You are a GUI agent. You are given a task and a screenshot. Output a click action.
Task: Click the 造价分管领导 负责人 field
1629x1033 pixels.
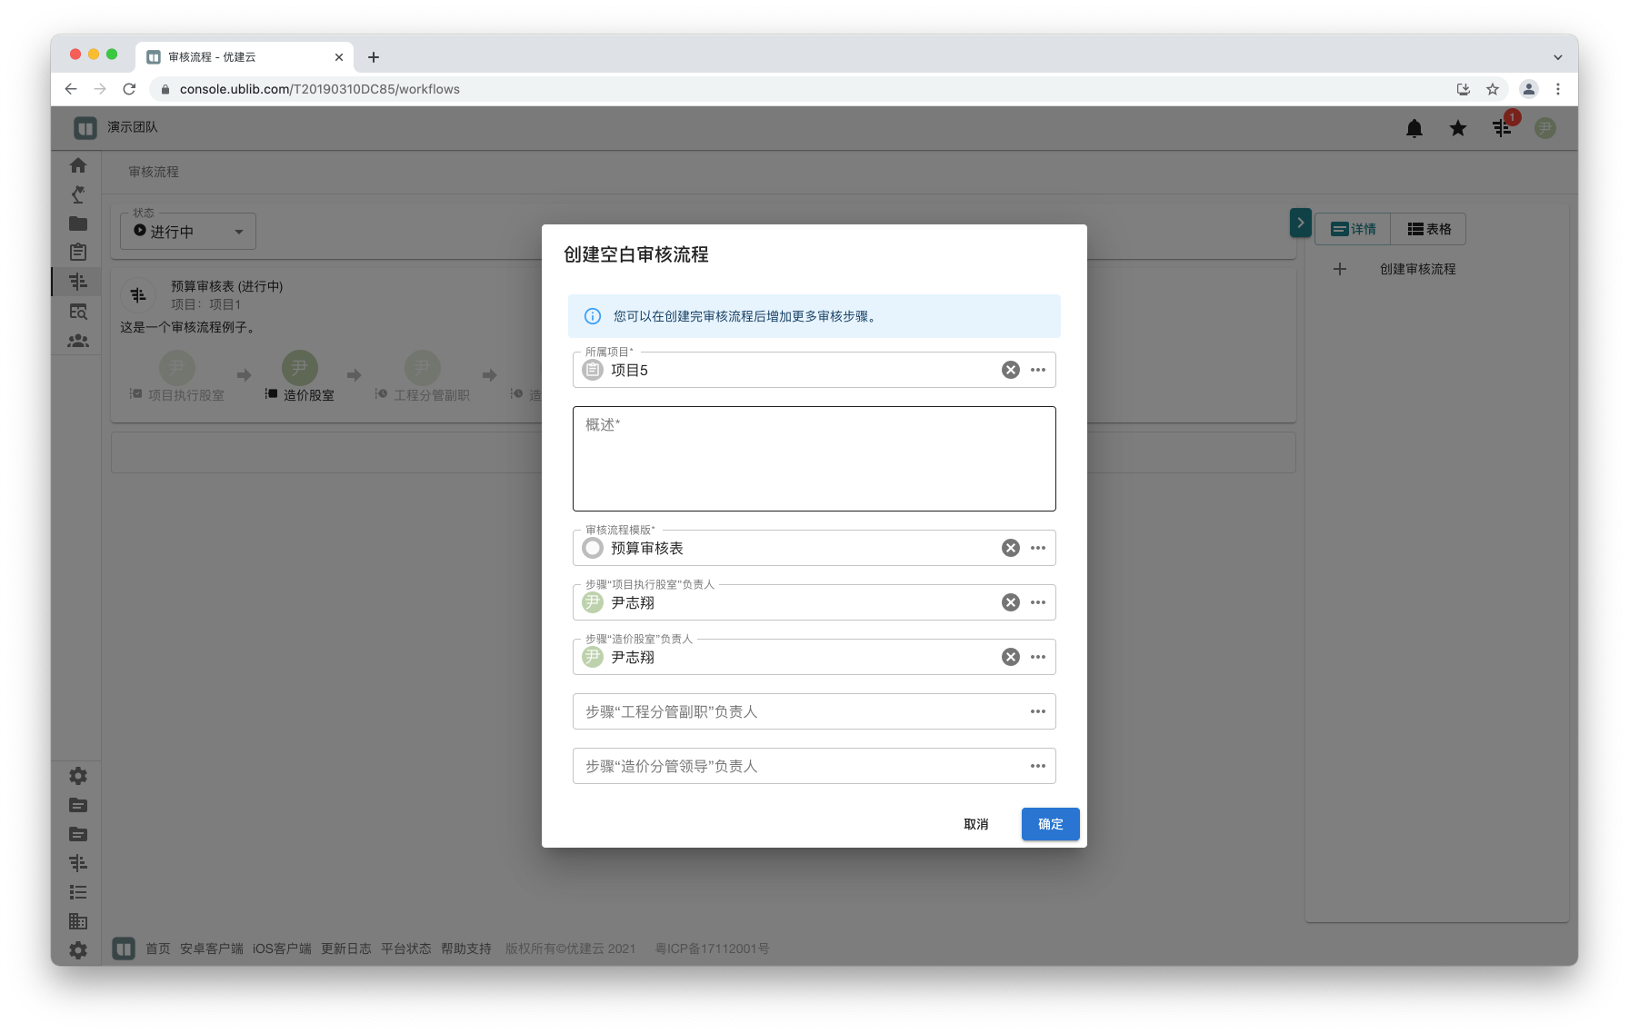pos(800,766)
